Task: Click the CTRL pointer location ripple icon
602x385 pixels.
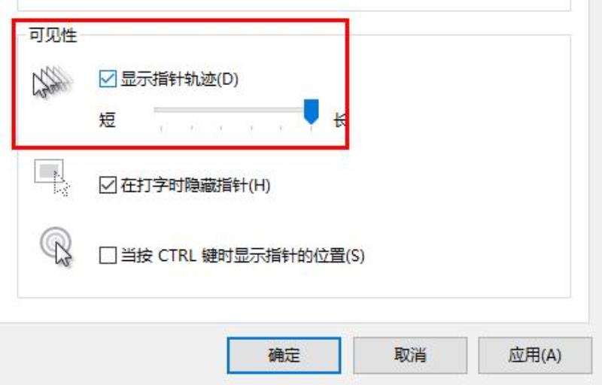Action: tap(56, 247)
